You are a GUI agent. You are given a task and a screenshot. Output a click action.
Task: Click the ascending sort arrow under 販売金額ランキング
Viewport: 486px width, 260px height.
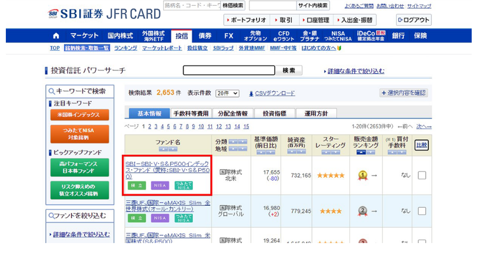pyautogui.click(x=362, y=152)
